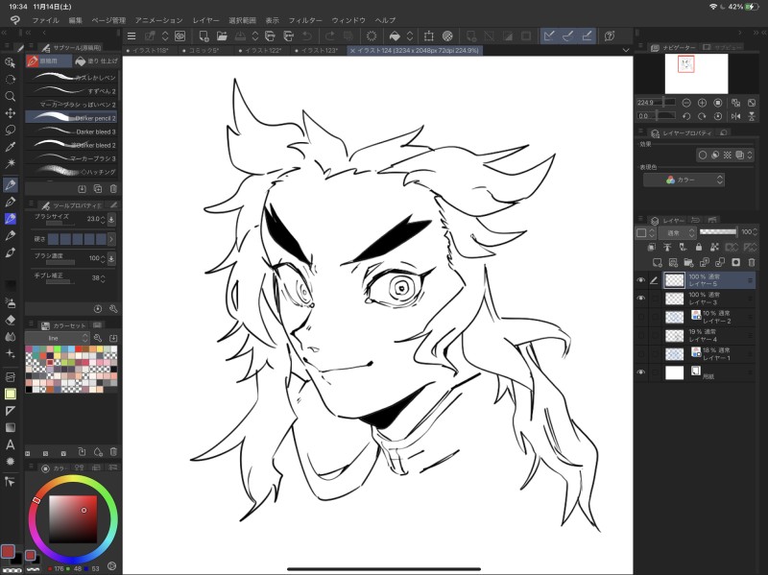
Task: Click the Lock layer icon
Action: pos(699,247)
